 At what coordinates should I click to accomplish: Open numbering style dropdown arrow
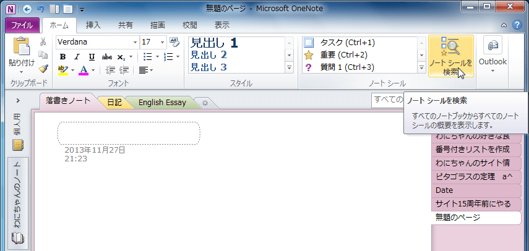[178, 56]
